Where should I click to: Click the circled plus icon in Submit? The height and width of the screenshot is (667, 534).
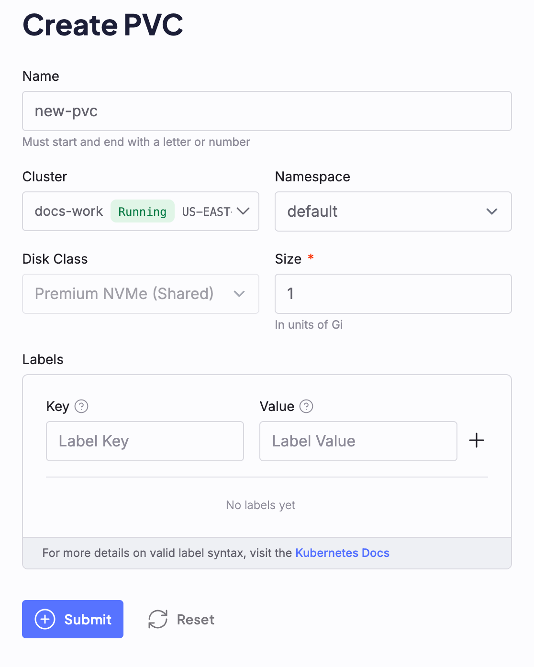45,619
